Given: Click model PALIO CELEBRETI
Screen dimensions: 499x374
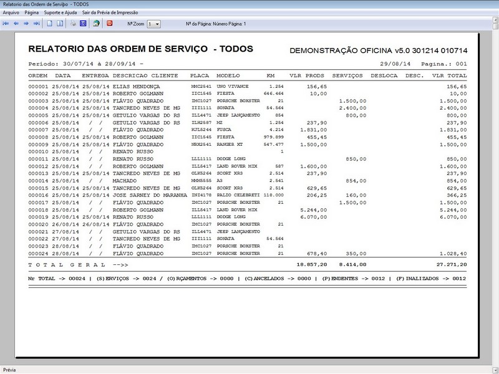Looking at the screenshot, I should coord(238,195).
